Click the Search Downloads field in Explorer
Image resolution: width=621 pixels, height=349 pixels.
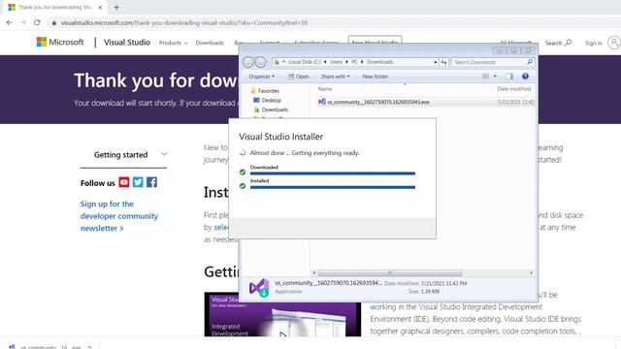(x=493, y=62)
